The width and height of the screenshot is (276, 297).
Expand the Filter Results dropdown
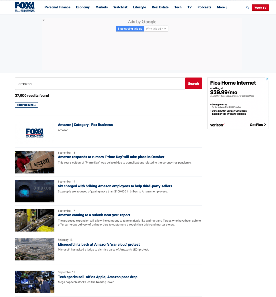(x=26, y=105)
